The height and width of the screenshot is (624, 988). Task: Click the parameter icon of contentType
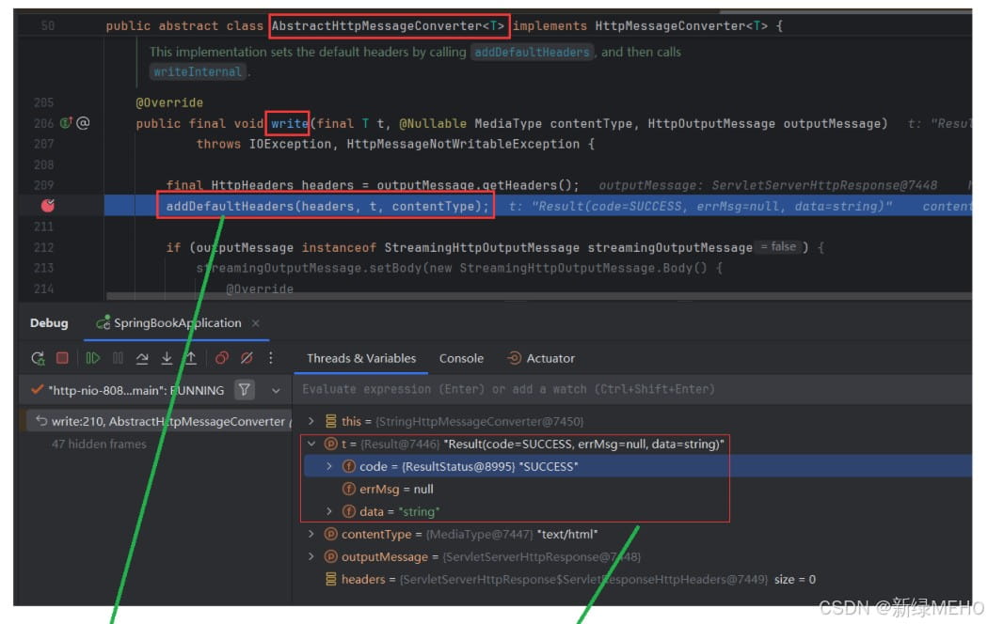331,534
